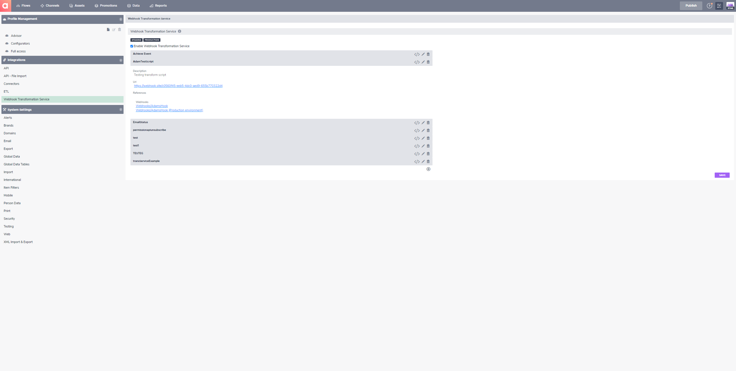Open code view for TESTEG
This screenshot has width=736, height=371.
click(417, 154)
